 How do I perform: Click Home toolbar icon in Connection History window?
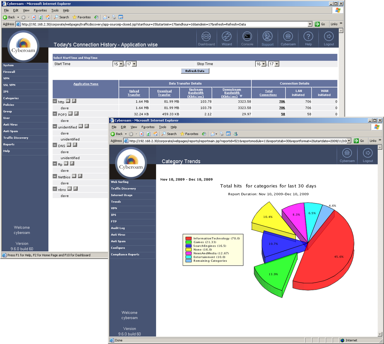48,17
